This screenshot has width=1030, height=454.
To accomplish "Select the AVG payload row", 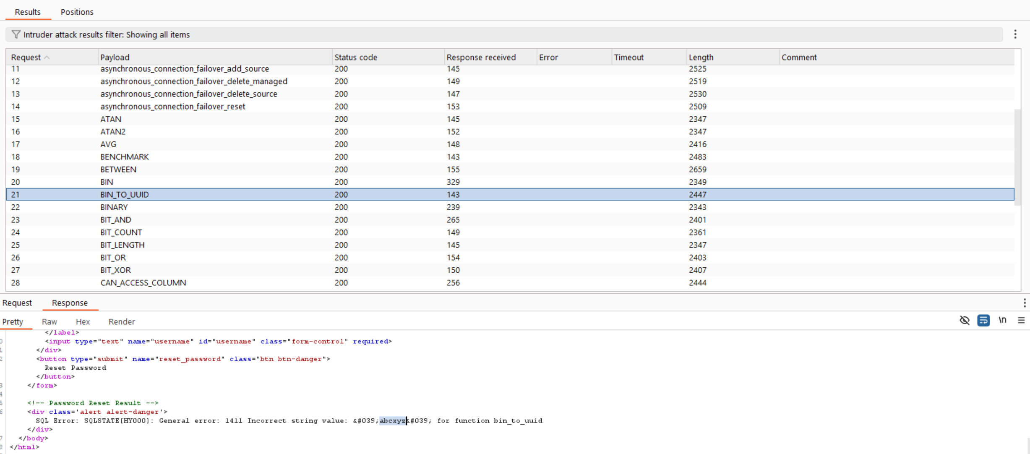I will (x=510, y=144).
